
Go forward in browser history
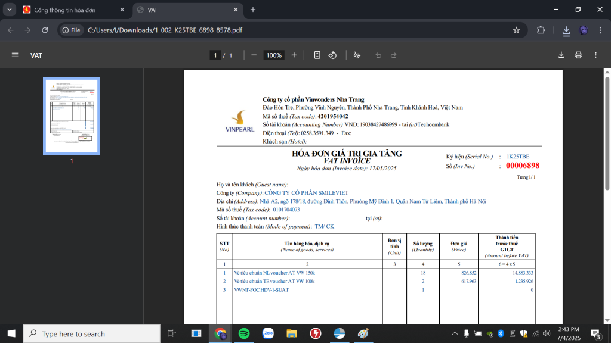[27, 30]
